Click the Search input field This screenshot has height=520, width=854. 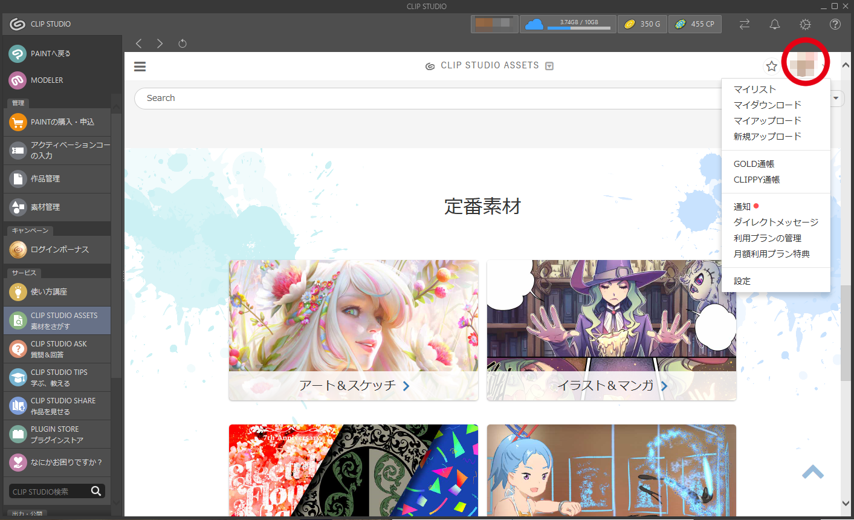point(423,99)
